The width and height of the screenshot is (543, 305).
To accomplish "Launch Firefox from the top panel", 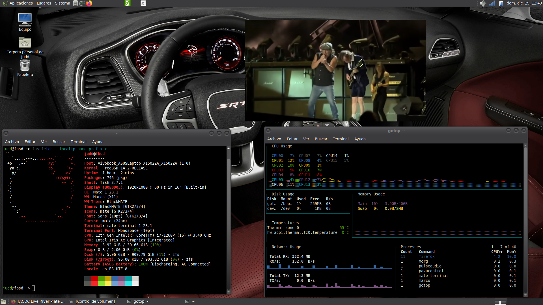I will coord(89,3).
